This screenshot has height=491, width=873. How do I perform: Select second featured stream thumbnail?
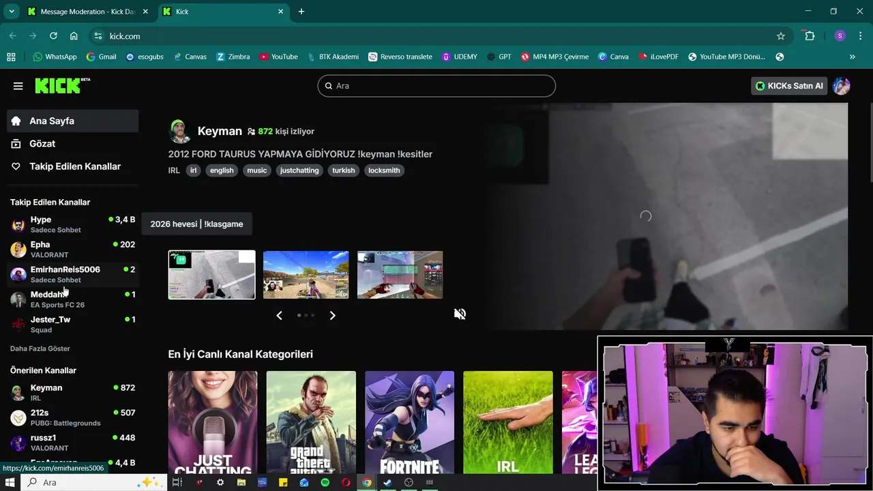(x=306, y=275)
